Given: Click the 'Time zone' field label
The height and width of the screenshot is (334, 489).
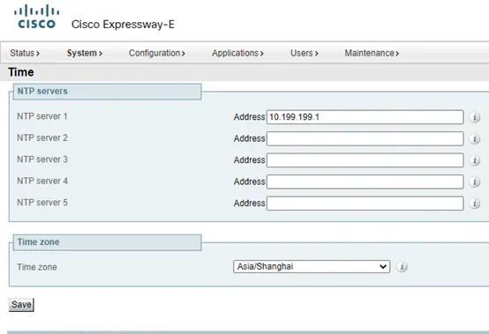Looking at the screenshot, I should (x=37, y=267).
